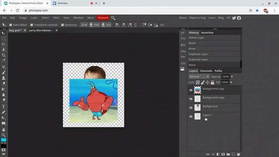Viewport: 279px width, 157px height.
Task: Open the Opacity slider arrow
Action: coord(232,77)
